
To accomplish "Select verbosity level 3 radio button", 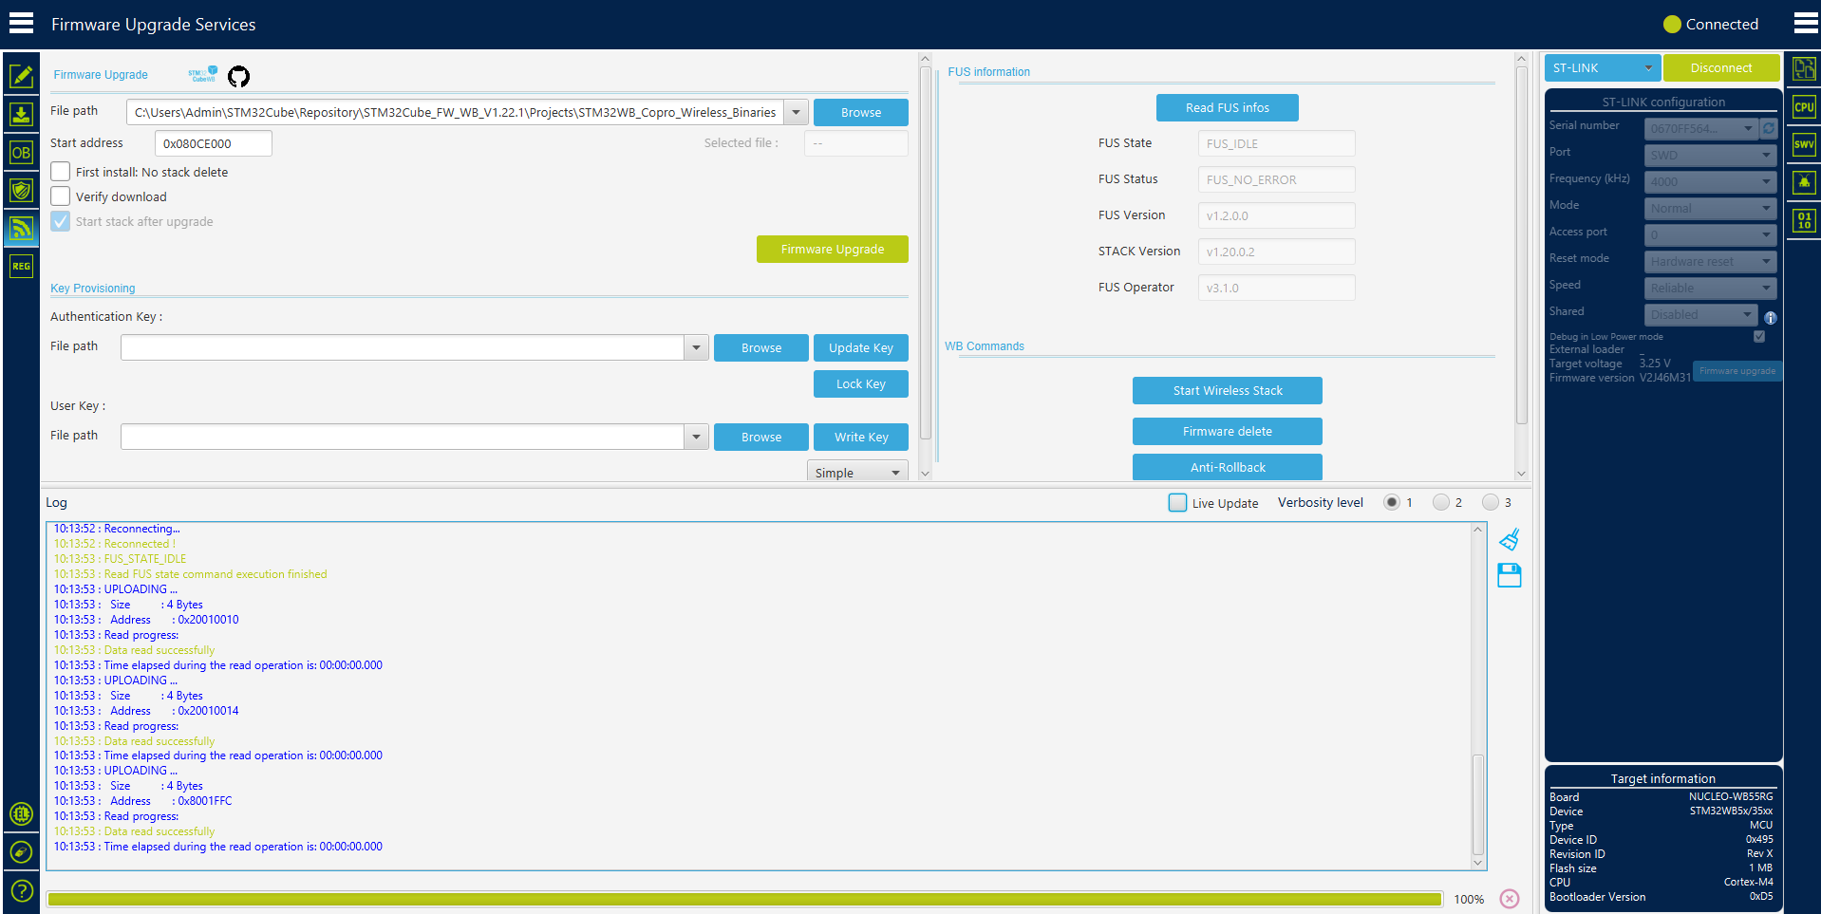I will tap(1491, 502).
